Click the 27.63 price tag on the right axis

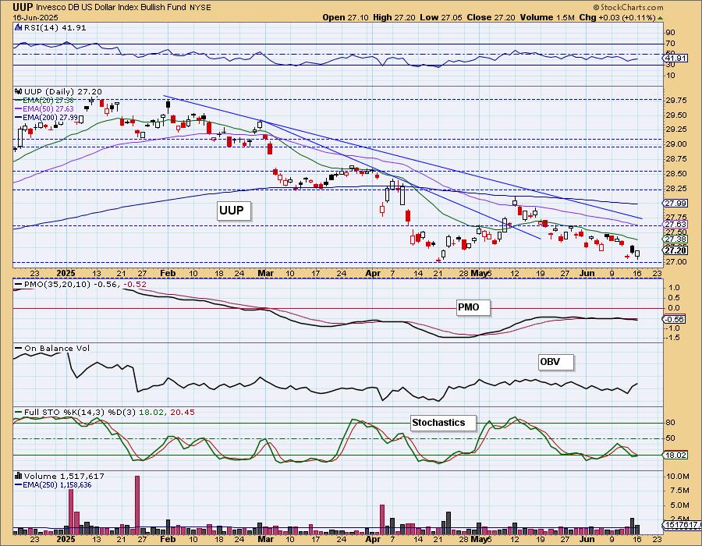point(675,224)
